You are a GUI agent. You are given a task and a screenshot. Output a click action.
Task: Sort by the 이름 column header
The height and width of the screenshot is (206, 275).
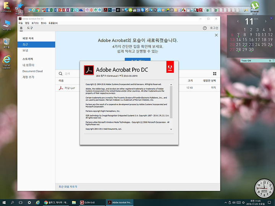coord(61,80)
